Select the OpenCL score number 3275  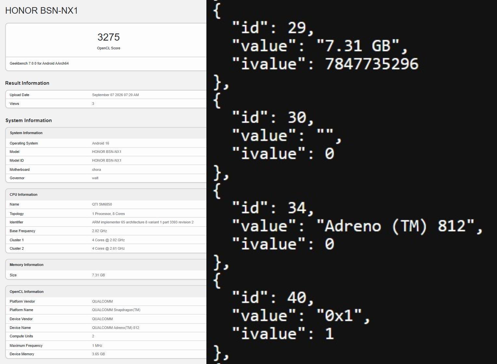[109, 37]
